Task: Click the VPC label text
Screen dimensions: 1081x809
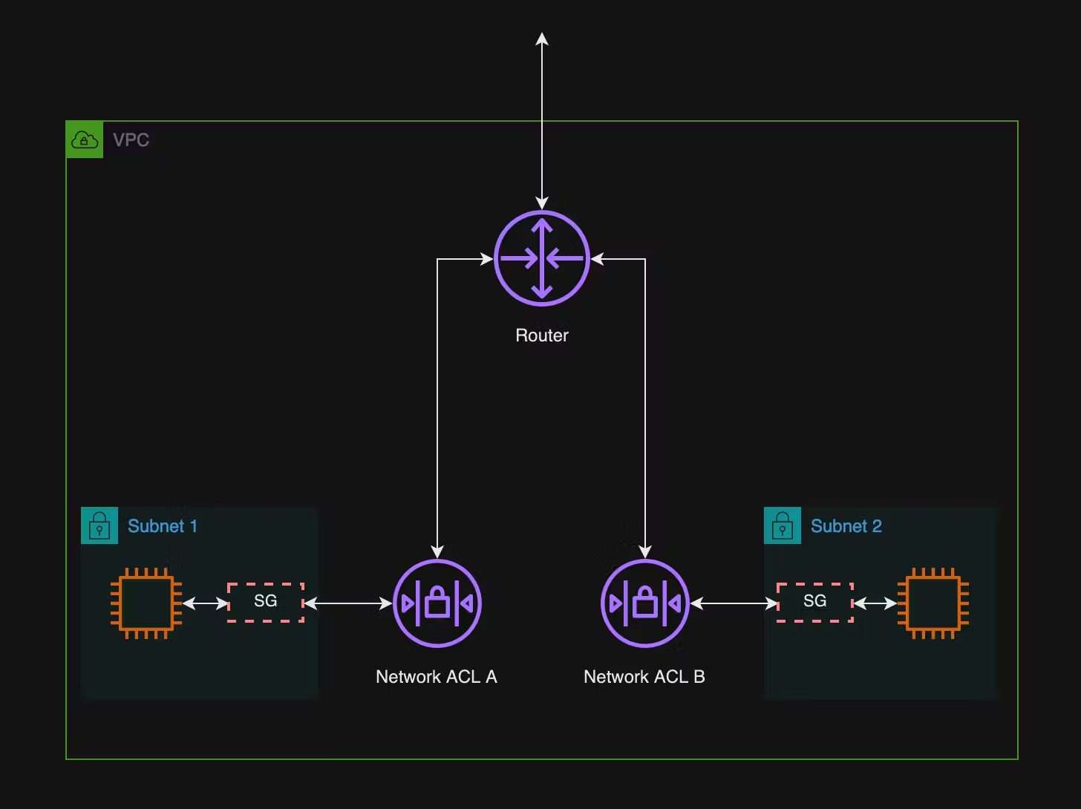Action: point(131,140)
